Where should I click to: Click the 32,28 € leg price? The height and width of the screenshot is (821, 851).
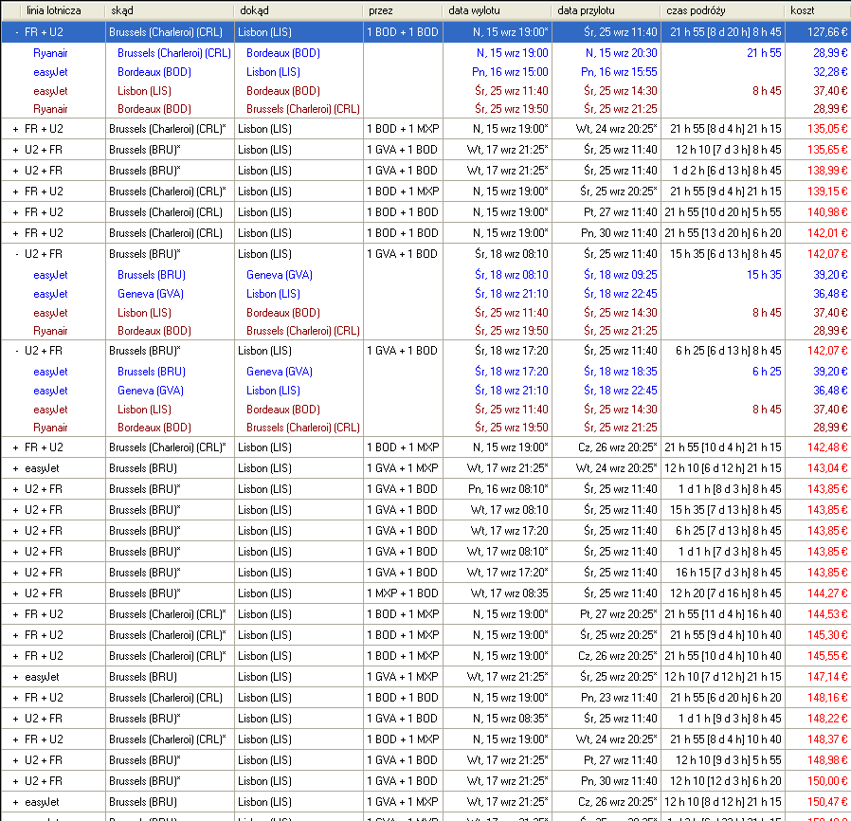830,72
